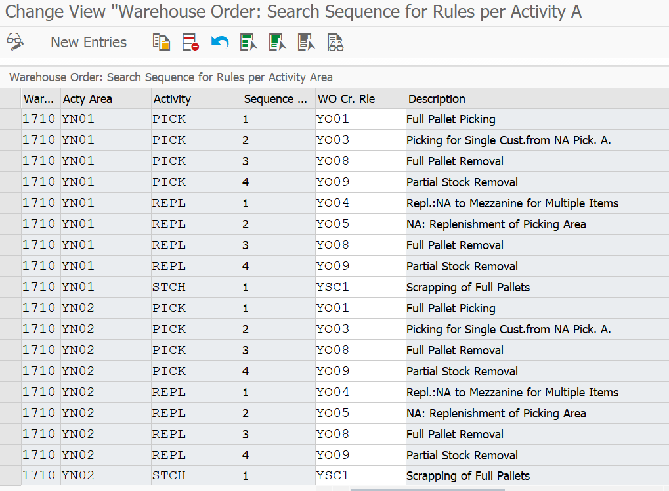The height and width of the screenshot is (491, 669).
Task: Click the YSC1 rule field for YN02 STCH
Action: click(360, 476)
